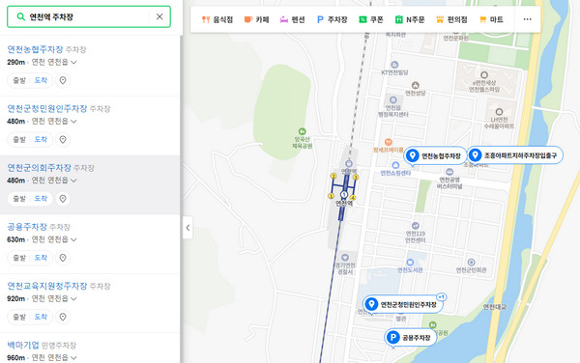Screen dimensions: 580x363
Task: Click the results list scrollbar
Action: tap(182, 200)
